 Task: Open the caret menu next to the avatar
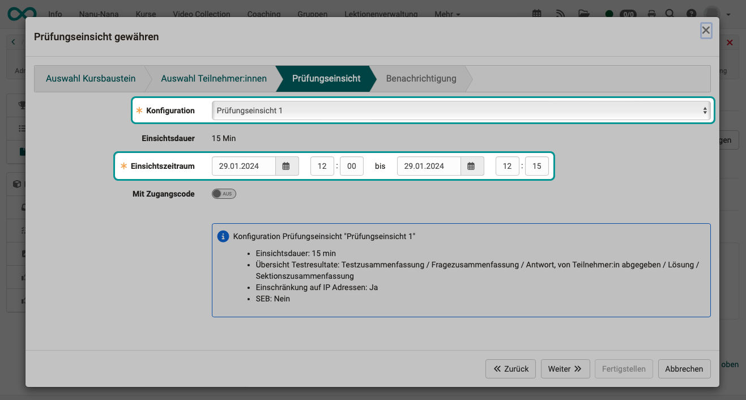pos(728,14)
